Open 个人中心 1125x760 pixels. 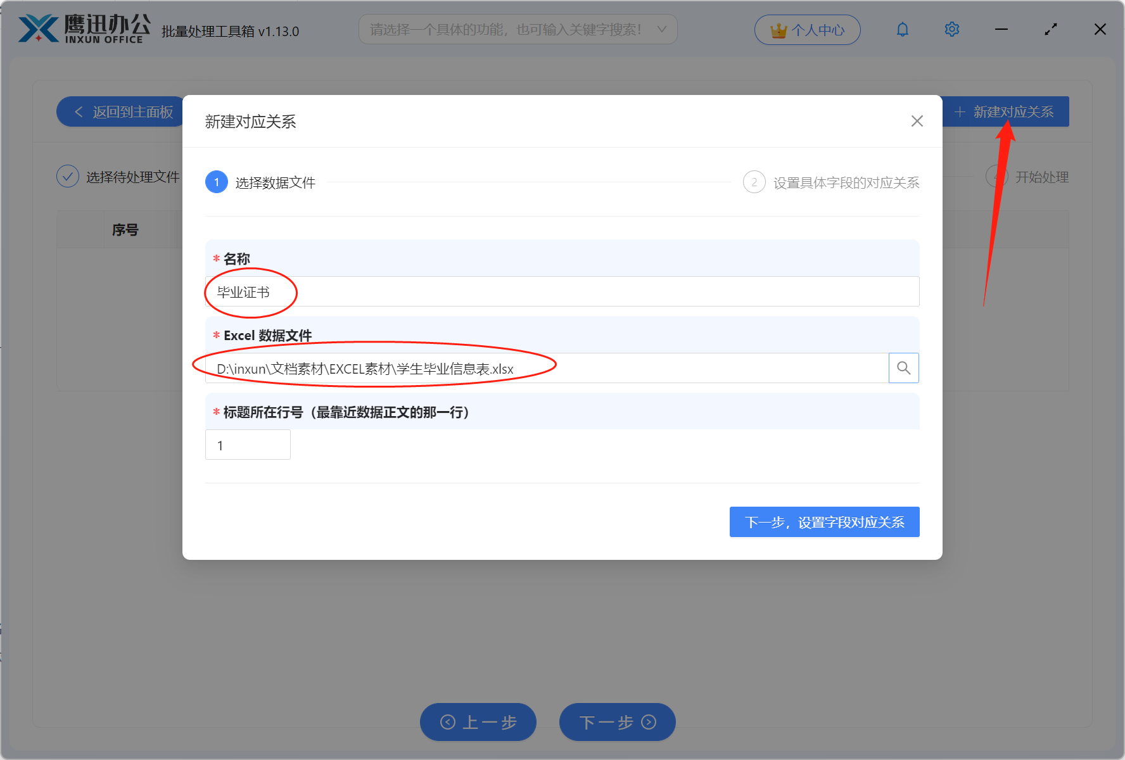click(807, 29)
